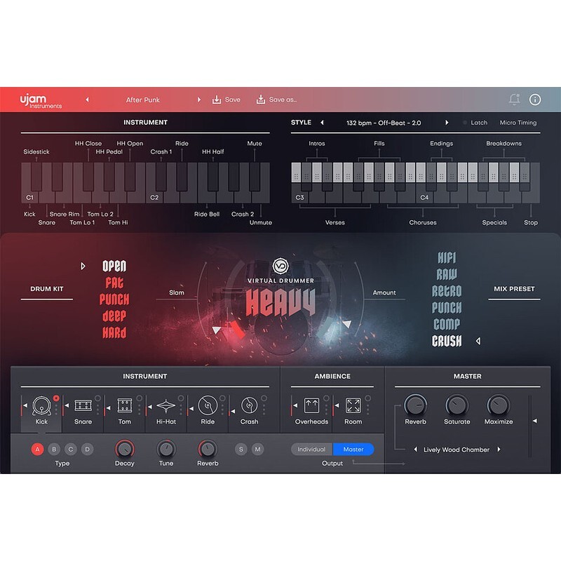This screenshot has width=561, height=561.
Task: Set output to Master
Action: click(x=353, y=450)
